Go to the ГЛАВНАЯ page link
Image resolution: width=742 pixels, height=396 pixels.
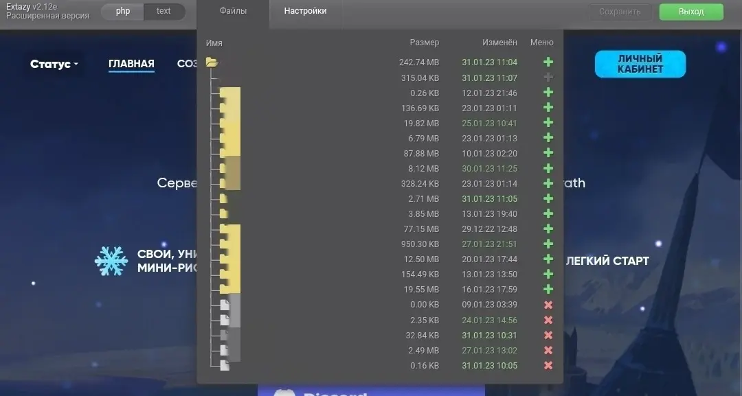pyautogui.click(x=131, y=64)
